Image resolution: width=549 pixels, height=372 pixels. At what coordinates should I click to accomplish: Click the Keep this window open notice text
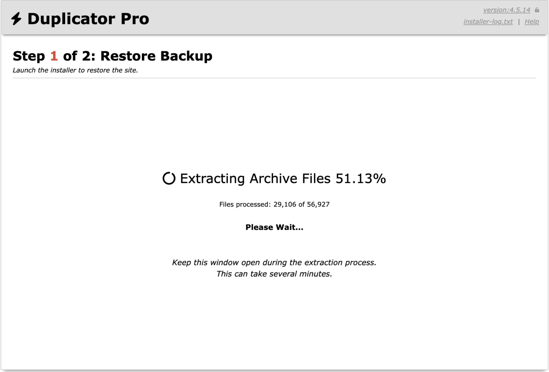274,262
